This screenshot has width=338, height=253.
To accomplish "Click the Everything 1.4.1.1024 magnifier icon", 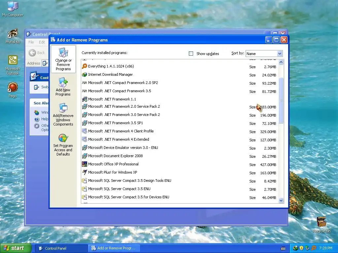I will 84,66.
